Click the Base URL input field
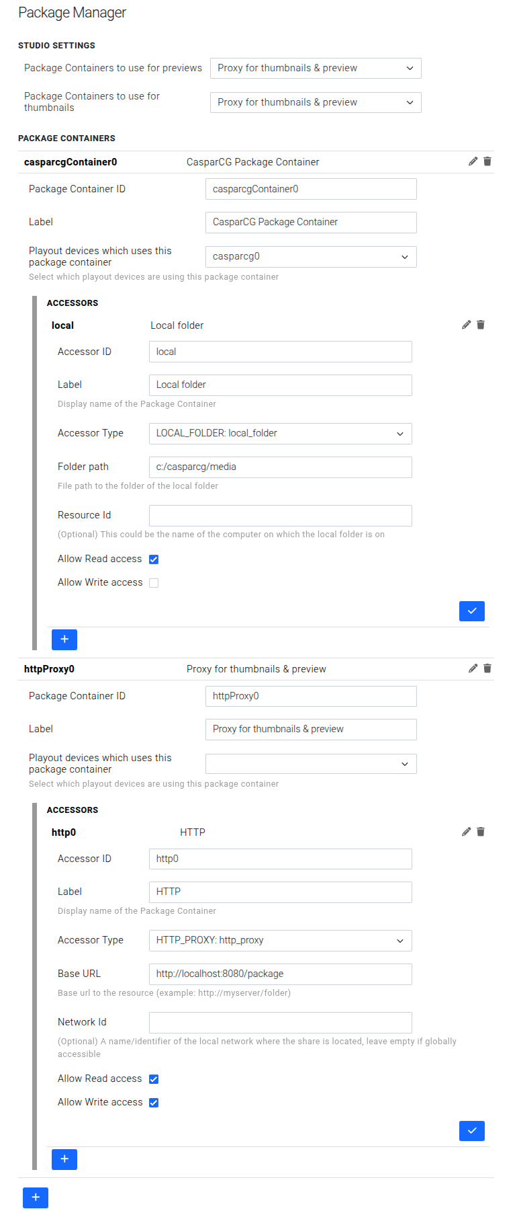The width and height of the screenshot is (517, 1211). (x=280, y=974)
